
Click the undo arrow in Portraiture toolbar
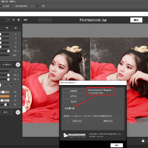click(x=41, y=20)
